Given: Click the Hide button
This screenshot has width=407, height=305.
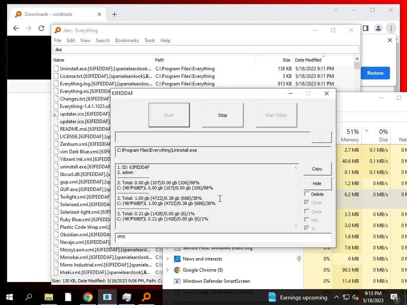Looking at the screenshot, I should coord(317,183).
